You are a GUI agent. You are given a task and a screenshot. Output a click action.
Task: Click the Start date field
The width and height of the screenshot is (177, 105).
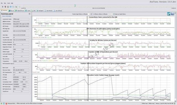click(x=21, y=35)
